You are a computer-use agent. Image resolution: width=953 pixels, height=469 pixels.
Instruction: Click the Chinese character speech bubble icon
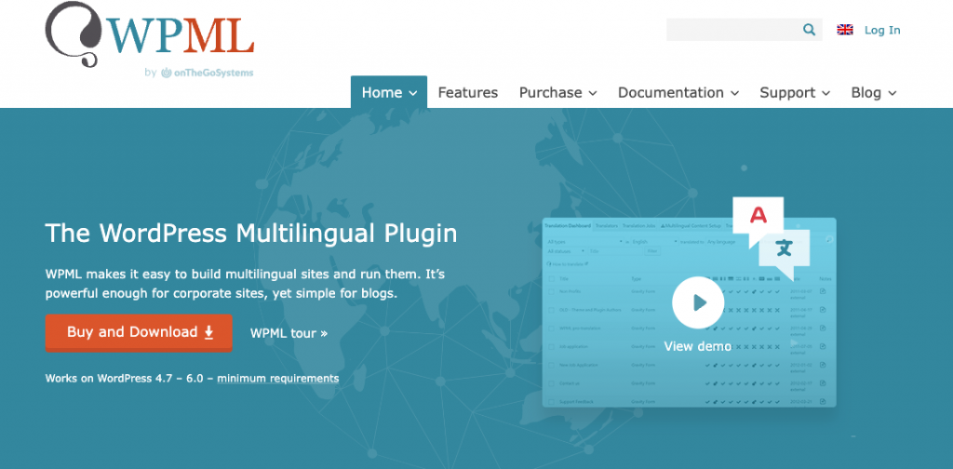(785, 253)
